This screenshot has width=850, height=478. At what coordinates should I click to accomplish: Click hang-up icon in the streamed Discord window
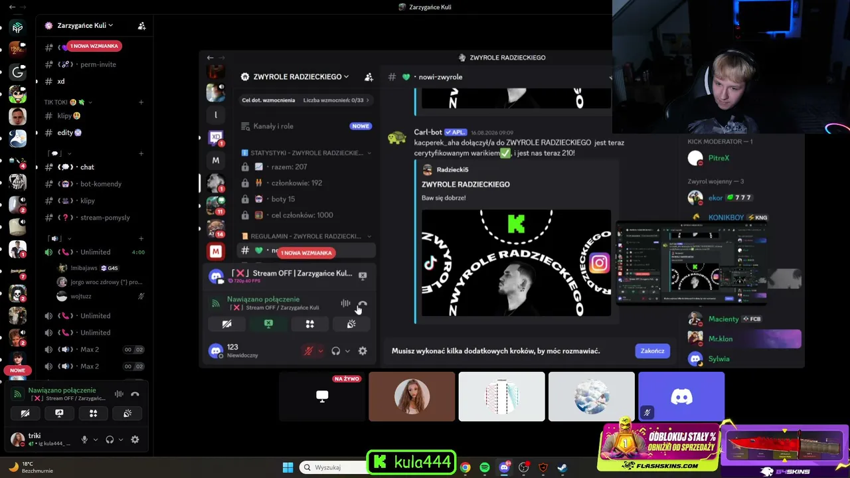coord(362,303)
